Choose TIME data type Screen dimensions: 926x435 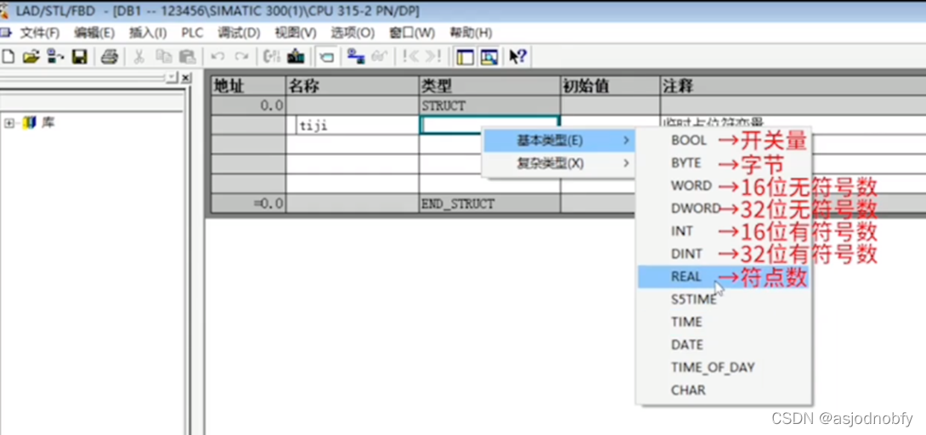[x=686, y=322]
